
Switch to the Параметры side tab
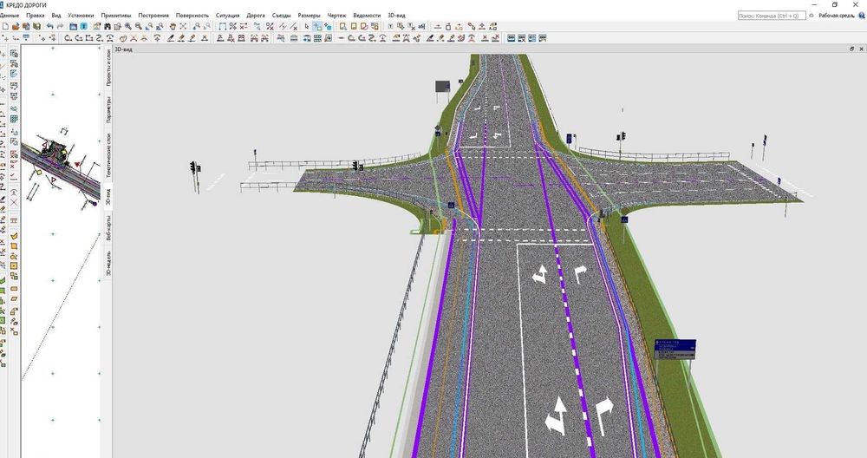(x=108, y=109)
